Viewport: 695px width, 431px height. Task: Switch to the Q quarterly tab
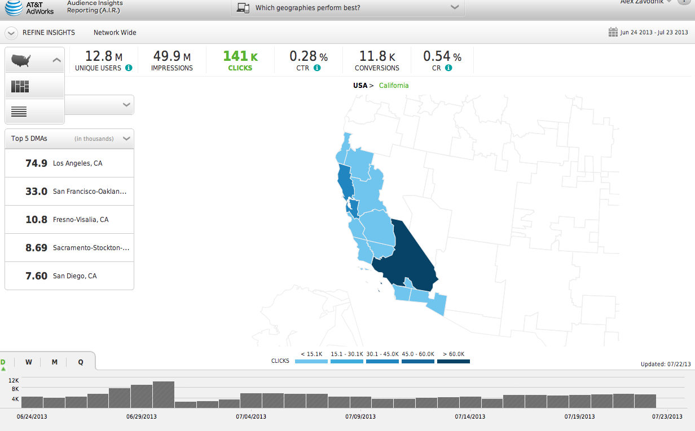tap(80, 362)
